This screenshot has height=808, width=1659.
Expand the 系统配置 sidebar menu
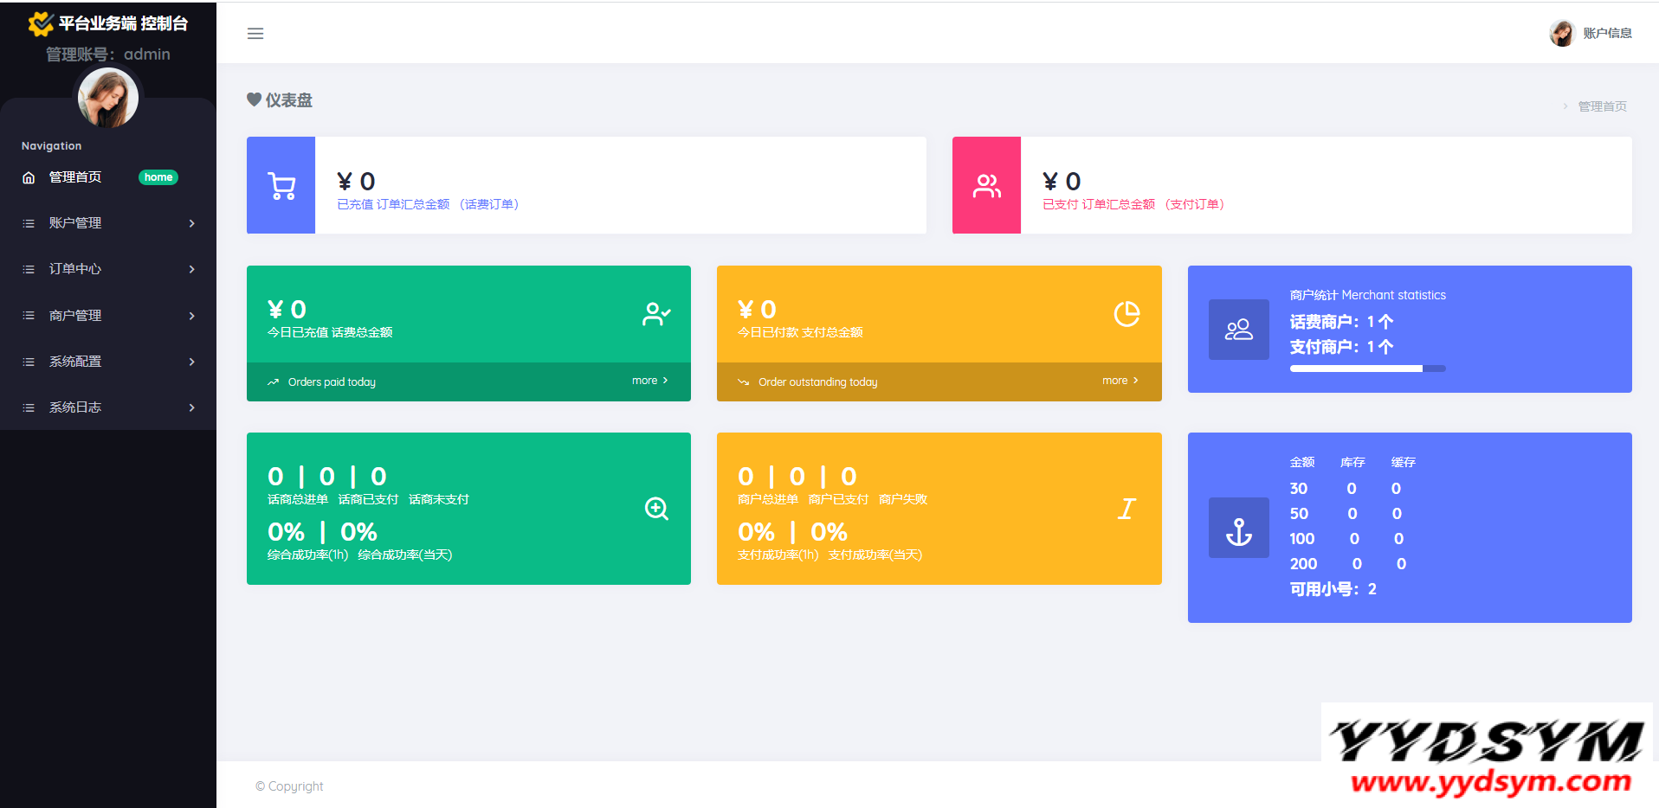[x=107, y=362]
